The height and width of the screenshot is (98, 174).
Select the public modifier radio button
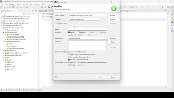click(x=69, y=32)
